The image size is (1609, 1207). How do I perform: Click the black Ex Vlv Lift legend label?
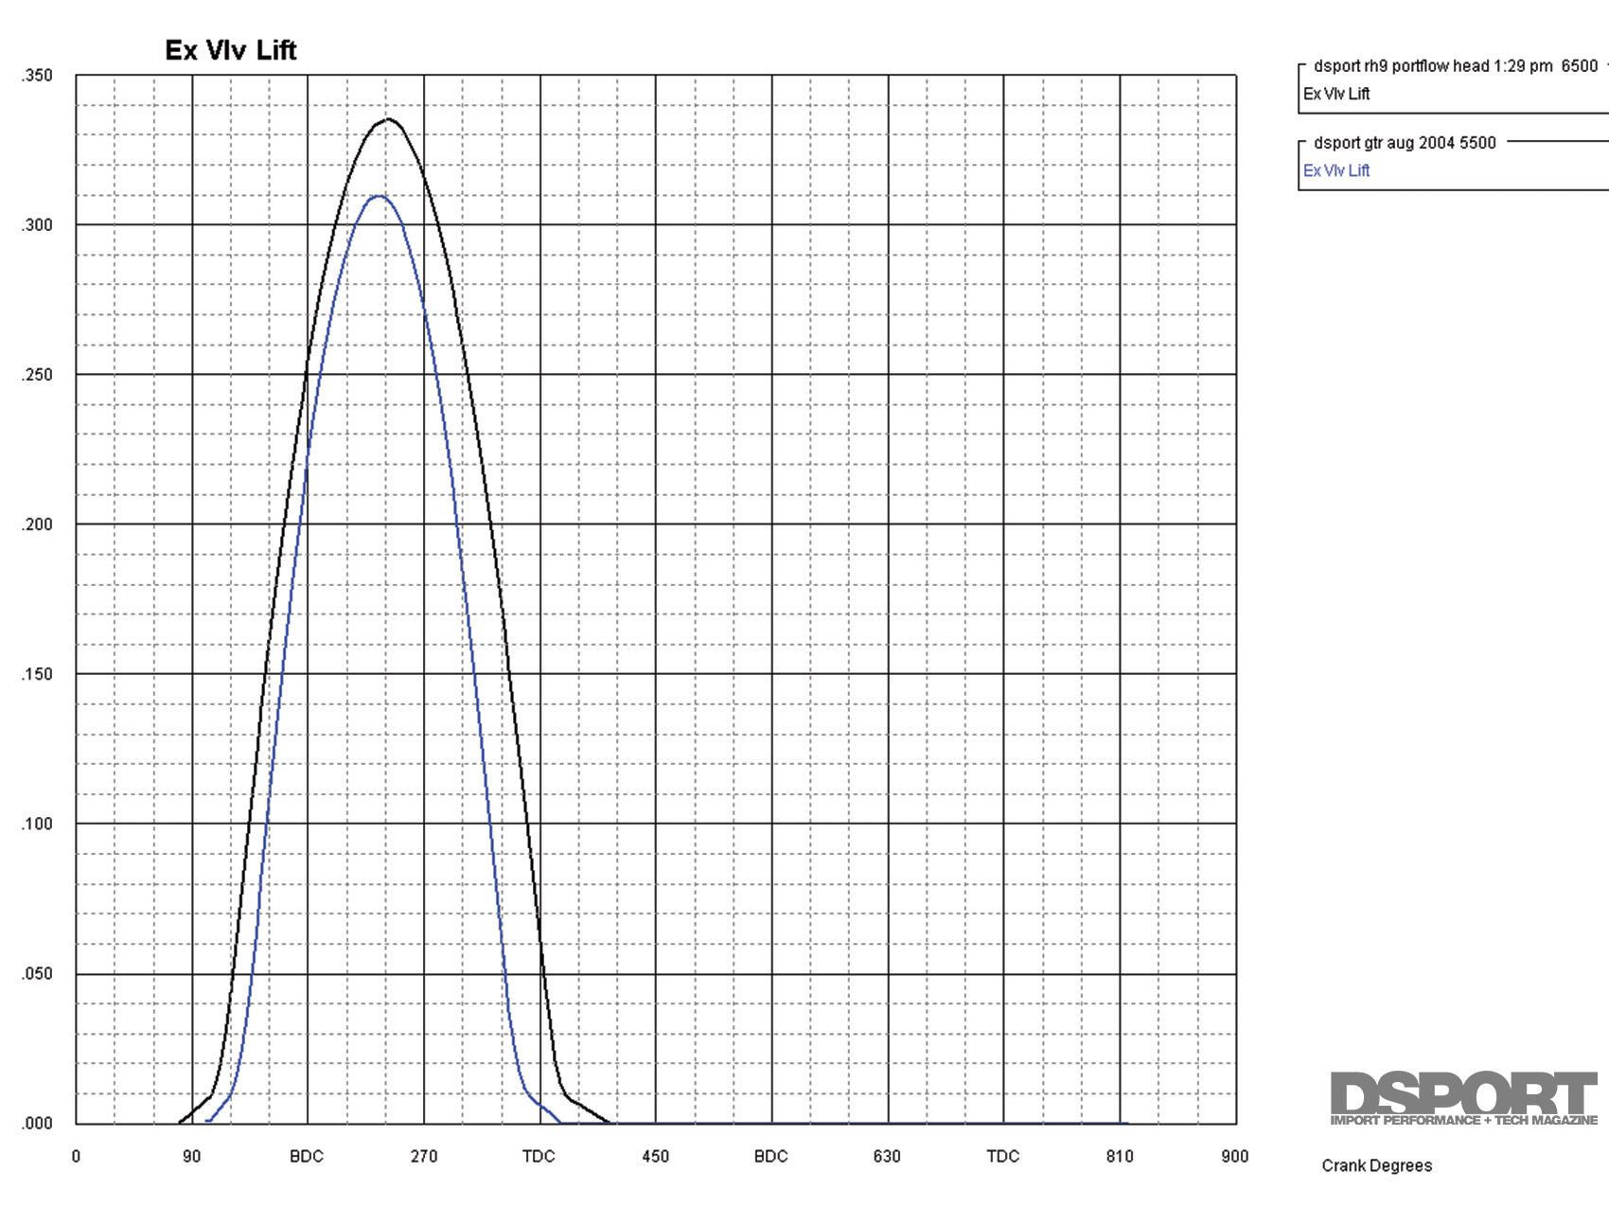[x=1336, y=94]
